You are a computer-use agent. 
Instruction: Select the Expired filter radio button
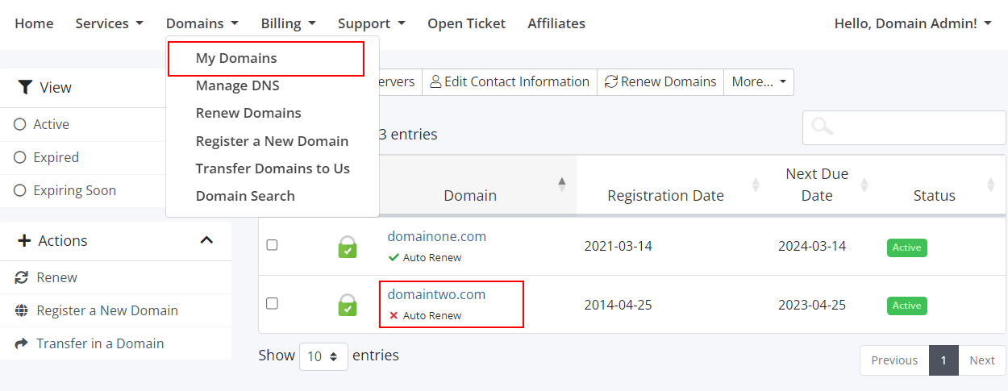coord(20,157)
